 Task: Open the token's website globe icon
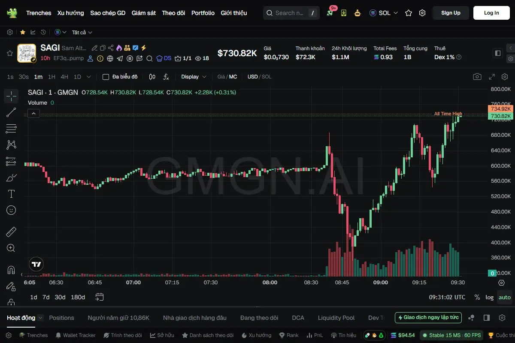tap(110, 58)
